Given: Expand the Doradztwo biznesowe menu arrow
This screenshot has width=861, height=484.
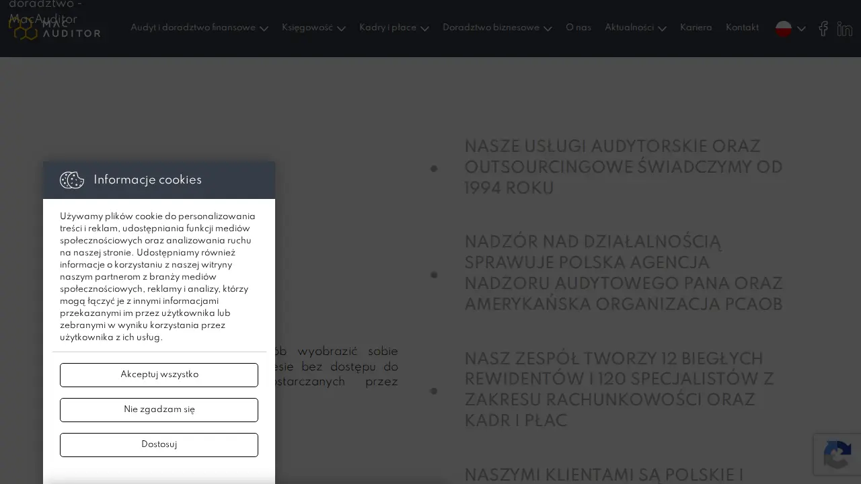Looking at the screenshot, I should 548,29.
